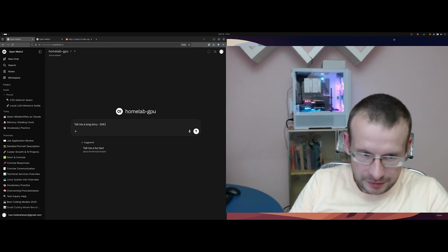Click the address bar URL

[x=52, y=44]
